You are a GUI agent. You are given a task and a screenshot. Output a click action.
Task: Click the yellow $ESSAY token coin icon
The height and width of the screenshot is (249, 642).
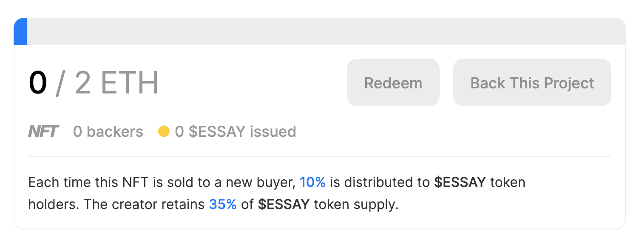tap(164, 132)
